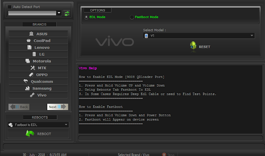
Task: Click the phone icon in model dropdown
Action: (x=146, y=36)
